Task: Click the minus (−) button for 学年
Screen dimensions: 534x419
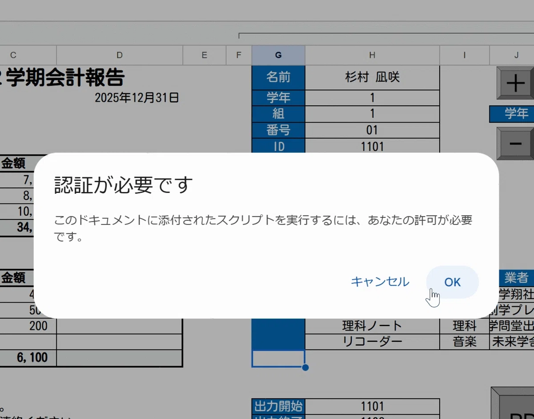Action: [515, 144]
